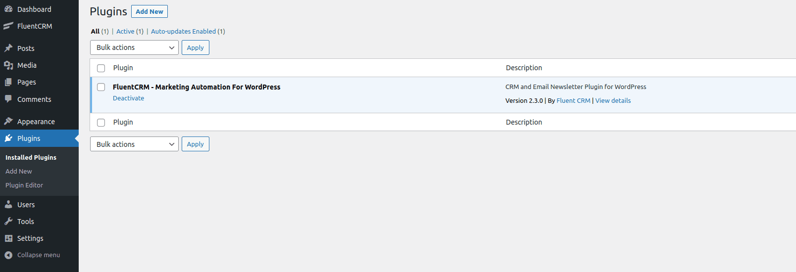This screenshot has height=272, width=796.
Task: Open Appearance menu label
Action: (x=36, y=122)
